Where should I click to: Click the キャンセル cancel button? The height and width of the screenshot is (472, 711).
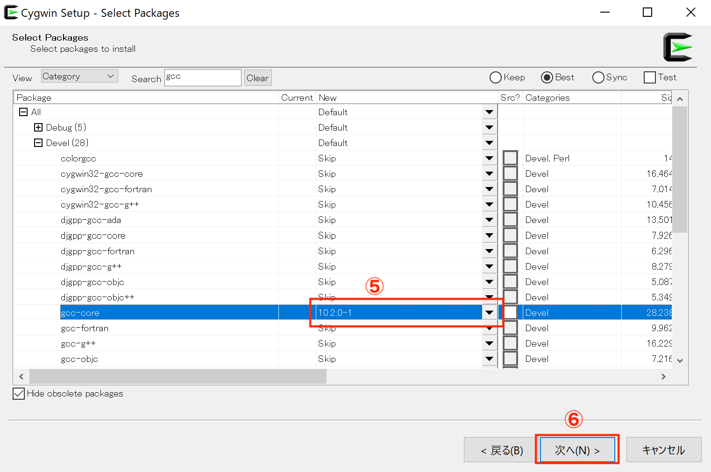click(664, 450)
